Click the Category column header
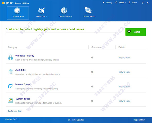Image resolution: width=152 pixels, height=123 pixels. tap(12, 47)
